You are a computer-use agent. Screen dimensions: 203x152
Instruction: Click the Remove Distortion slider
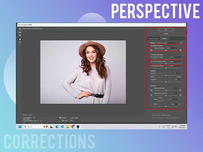pyautogui.click(x=166, y=50)
